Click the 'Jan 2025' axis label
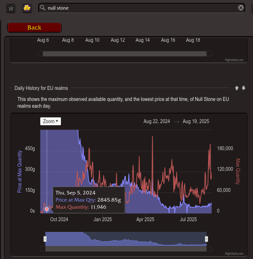 click(x=103, y=219)
